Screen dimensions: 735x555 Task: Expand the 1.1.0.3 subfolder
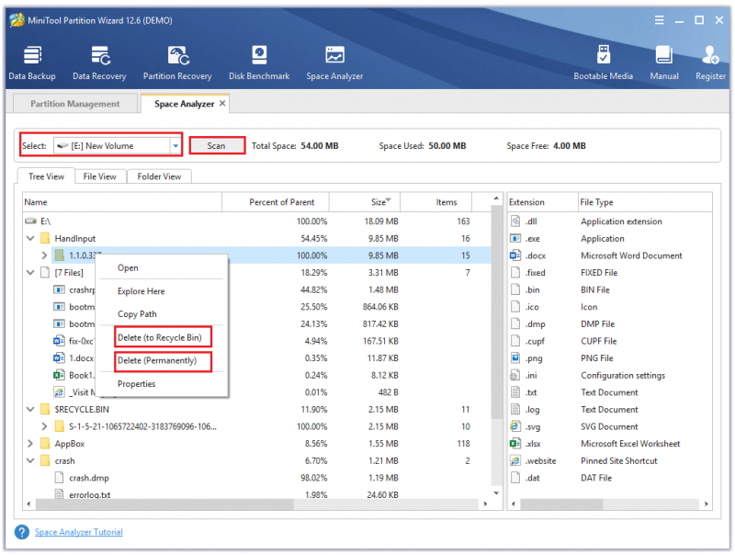coord(44,255)
